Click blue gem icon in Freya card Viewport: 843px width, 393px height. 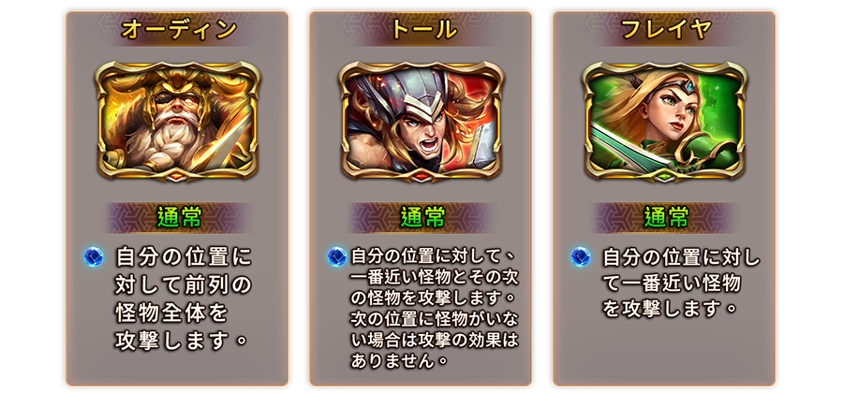click(x=581, y=256)
